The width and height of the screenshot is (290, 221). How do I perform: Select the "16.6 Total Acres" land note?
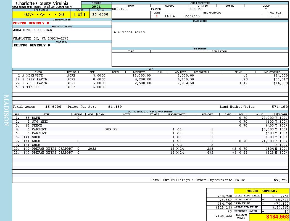click(x=128, y=32)
